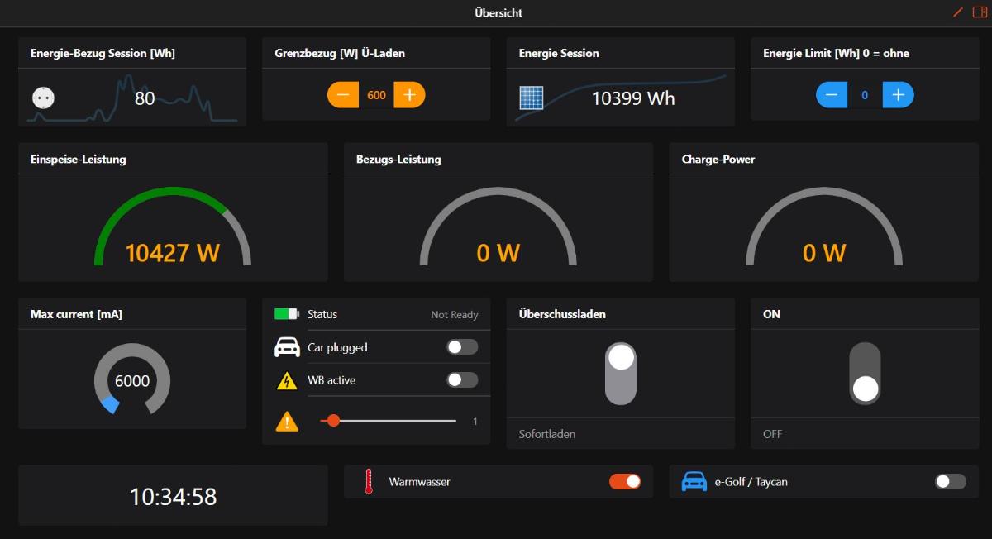Enable the WB active switch

coord(462,380)
